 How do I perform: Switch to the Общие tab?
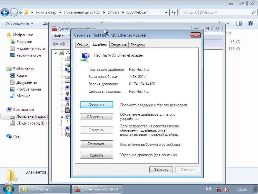pyautogui.click(x=83, y=45)
